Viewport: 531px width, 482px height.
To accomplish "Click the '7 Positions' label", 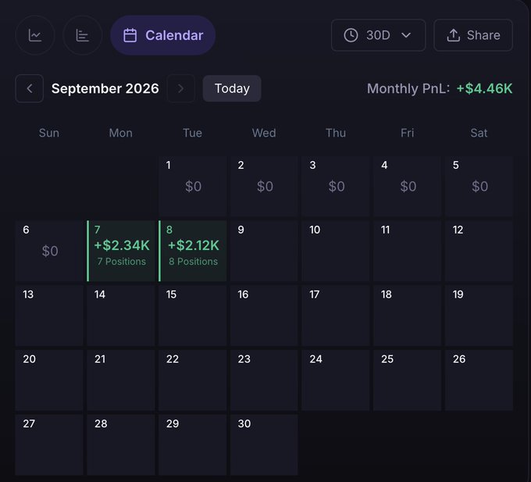I will (x=122, y=262).
